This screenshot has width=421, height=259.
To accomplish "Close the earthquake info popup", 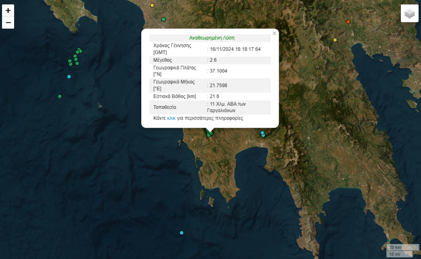I will [275, 33].
